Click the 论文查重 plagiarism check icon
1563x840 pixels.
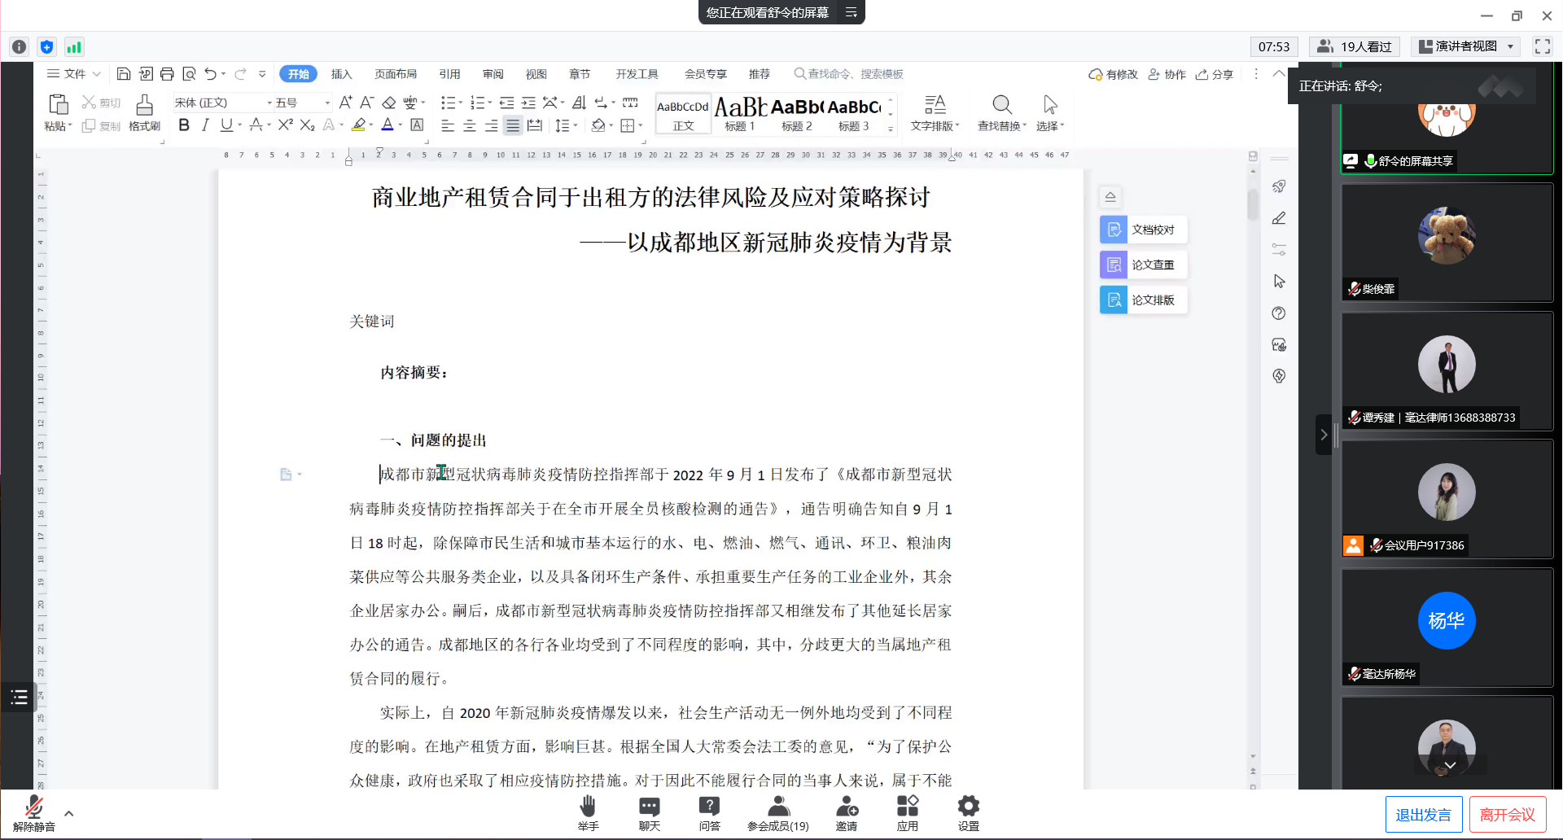point(1114,265)
